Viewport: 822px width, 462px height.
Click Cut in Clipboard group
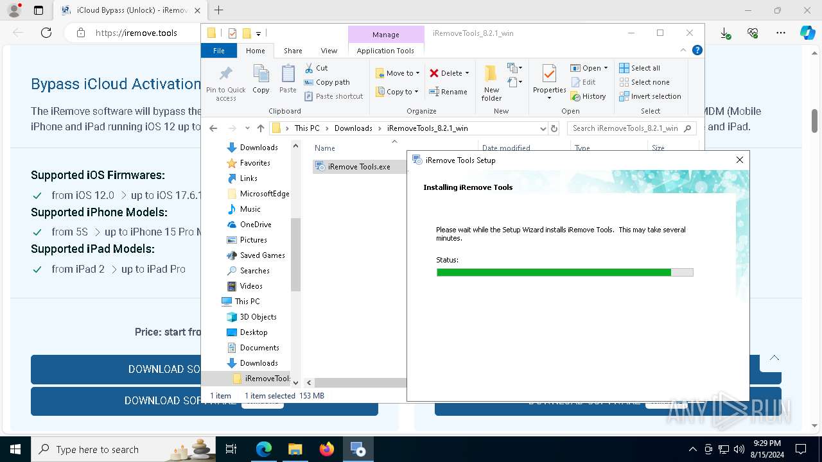tap(316, 68)
